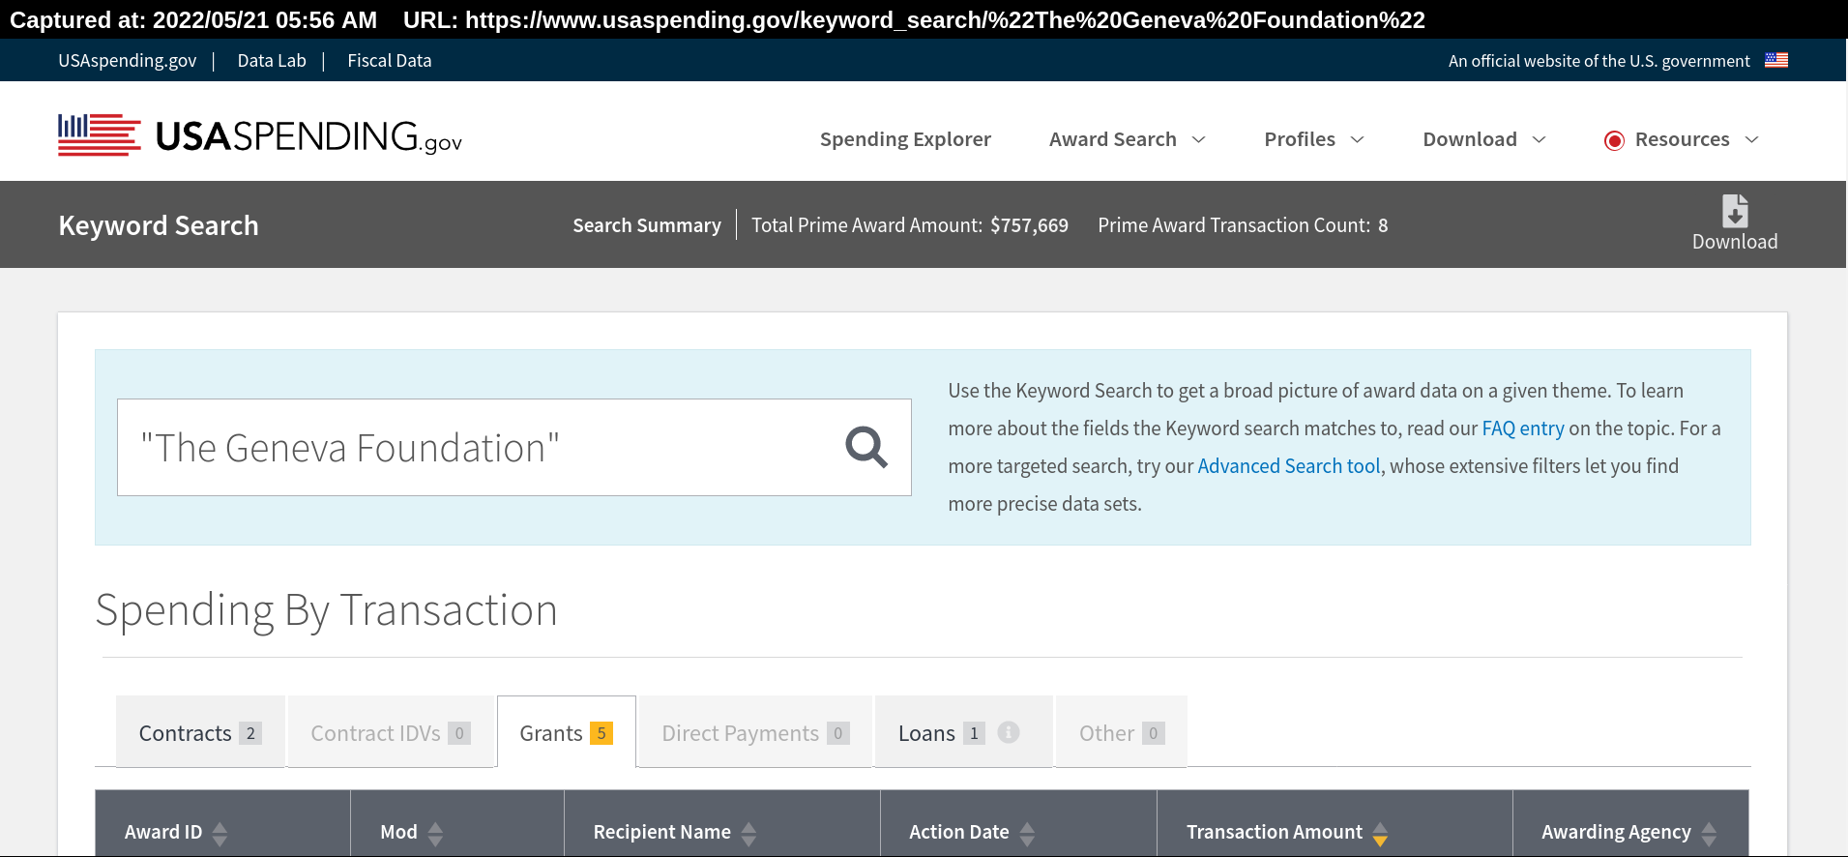
Task: Click the official website of U.S. government text
Action: [1599, 61]
